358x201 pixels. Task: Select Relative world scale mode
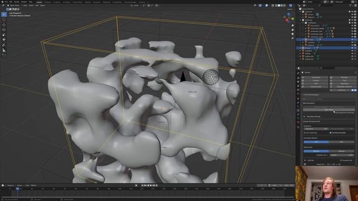(x=316, y=151)
